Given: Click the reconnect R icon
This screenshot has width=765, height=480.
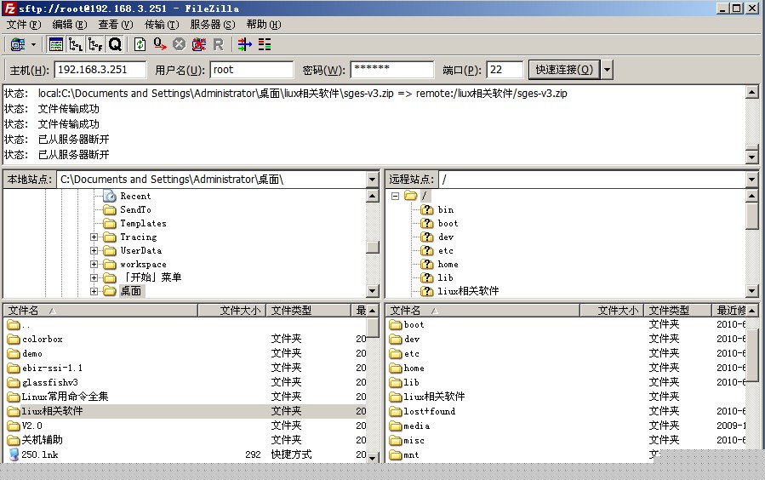Looking at the screenshot, I should 218,45.
